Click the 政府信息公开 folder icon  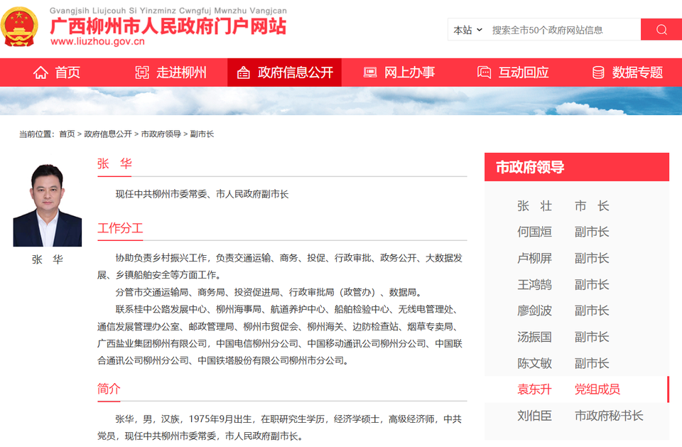[243, 72]
